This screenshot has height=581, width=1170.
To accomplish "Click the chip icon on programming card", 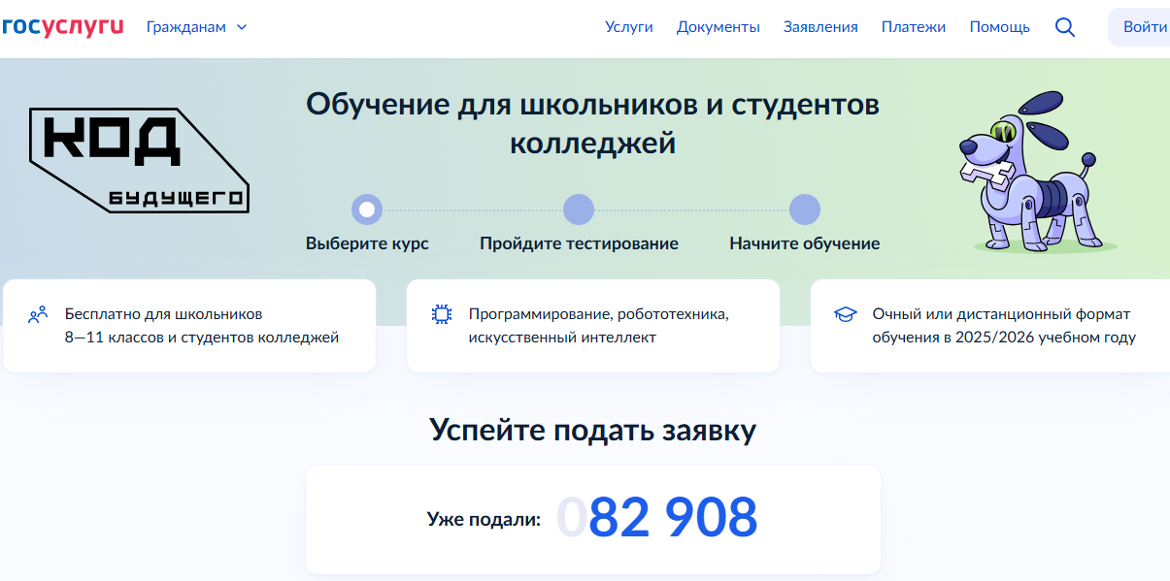I will coord(442,314).
